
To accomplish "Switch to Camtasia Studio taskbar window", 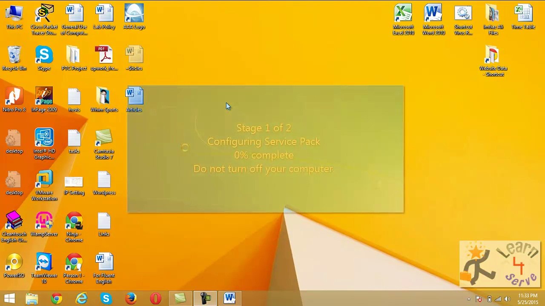I will tap(181, 298).
